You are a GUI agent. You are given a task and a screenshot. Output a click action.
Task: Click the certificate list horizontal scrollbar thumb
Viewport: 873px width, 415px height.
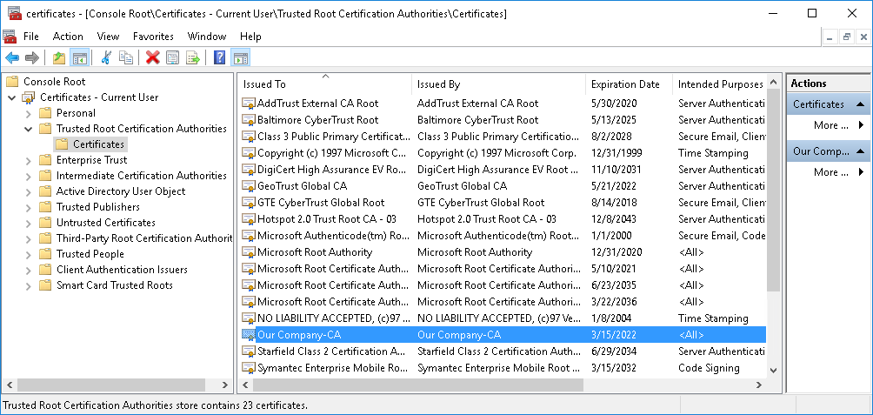418,385
